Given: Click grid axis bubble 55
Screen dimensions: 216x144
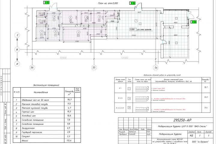Looking at the screenshot, I should click(94, 67).
